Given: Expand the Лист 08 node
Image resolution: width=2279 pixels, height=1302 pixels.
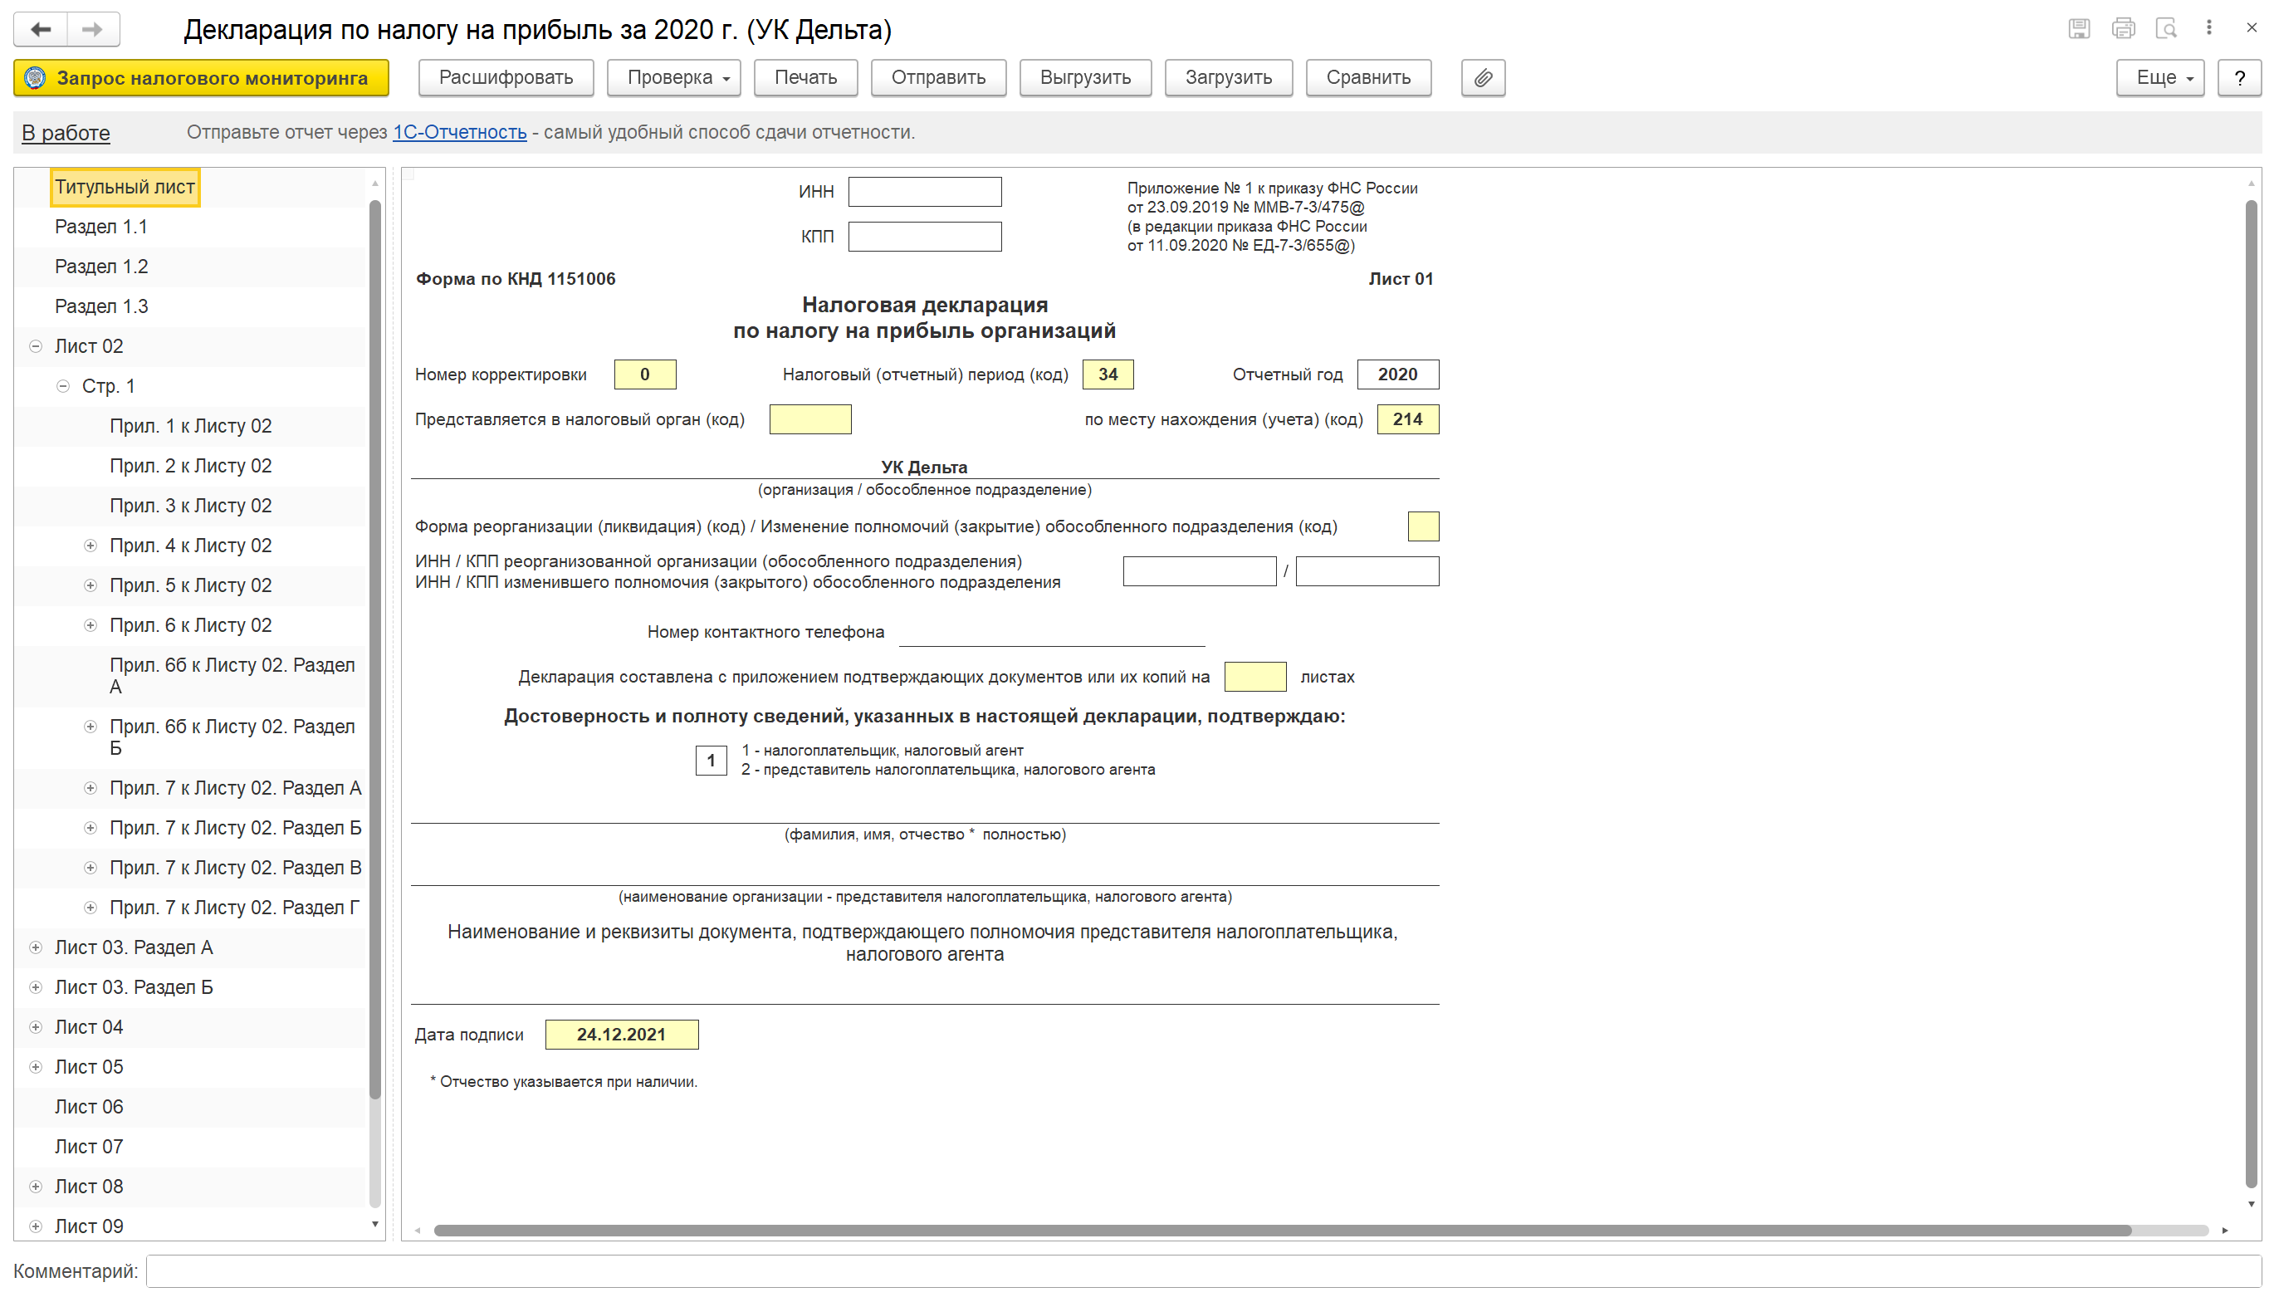Looking at the screenshot, I should 36,1187.
